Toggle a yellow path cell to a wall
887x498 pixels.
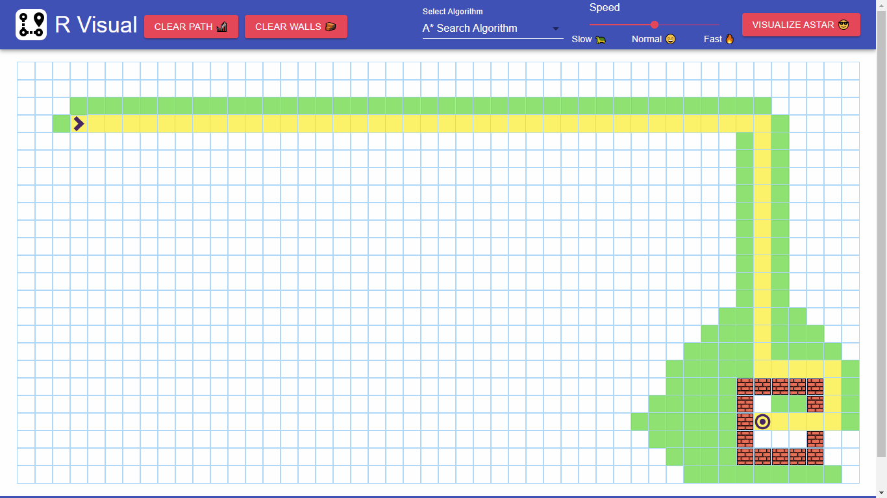point(325,124)
